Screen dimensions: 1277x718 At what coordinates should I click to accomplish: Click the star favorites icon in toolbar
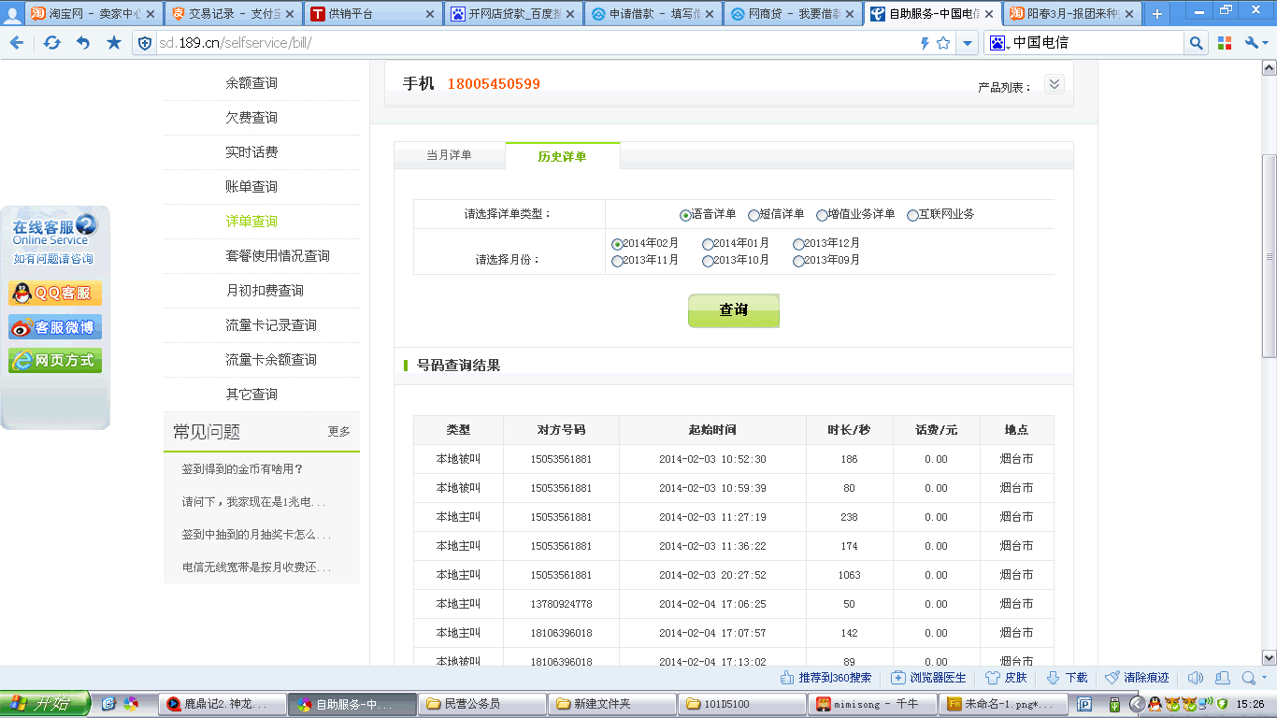[114, 43]
